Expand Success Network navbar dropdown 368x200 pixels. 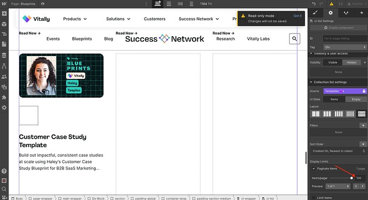pos(198,19)
